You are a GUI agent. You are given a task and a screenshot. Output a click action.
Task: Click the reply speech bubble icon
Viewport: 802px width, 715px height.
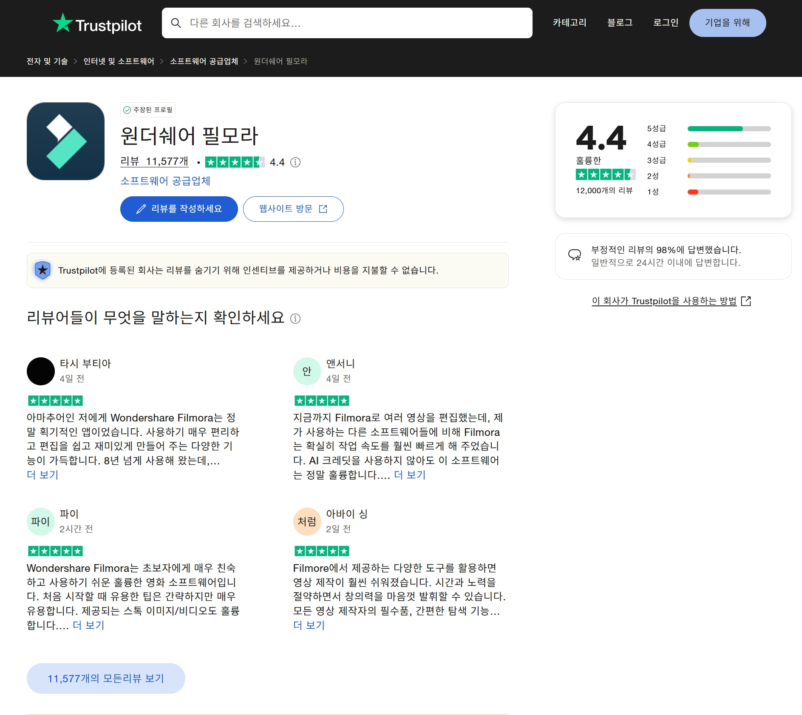pyautogui.click(x=575, y=255)
